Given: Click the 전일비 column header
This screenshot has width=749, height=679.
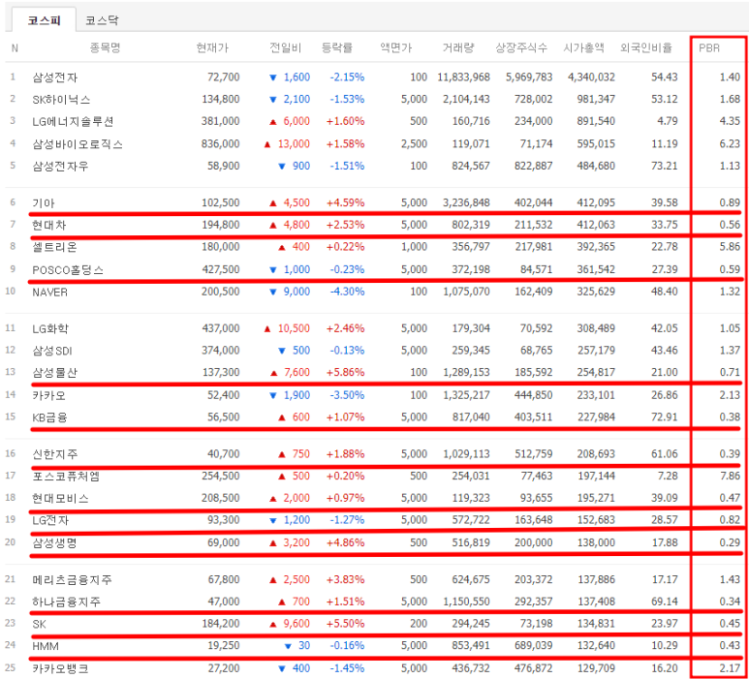Looking at the screenshot, I should point(286,47).
